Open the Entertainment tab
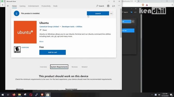Image resolution: width=174 pixels, height=97 pixels. coord(33,6)
